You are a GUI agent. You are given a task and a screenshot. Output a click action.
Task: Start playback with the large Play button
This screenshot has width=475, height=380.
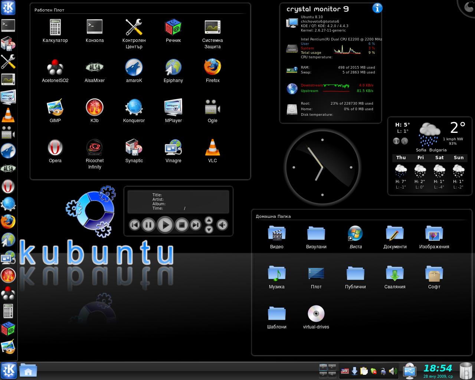165,225
